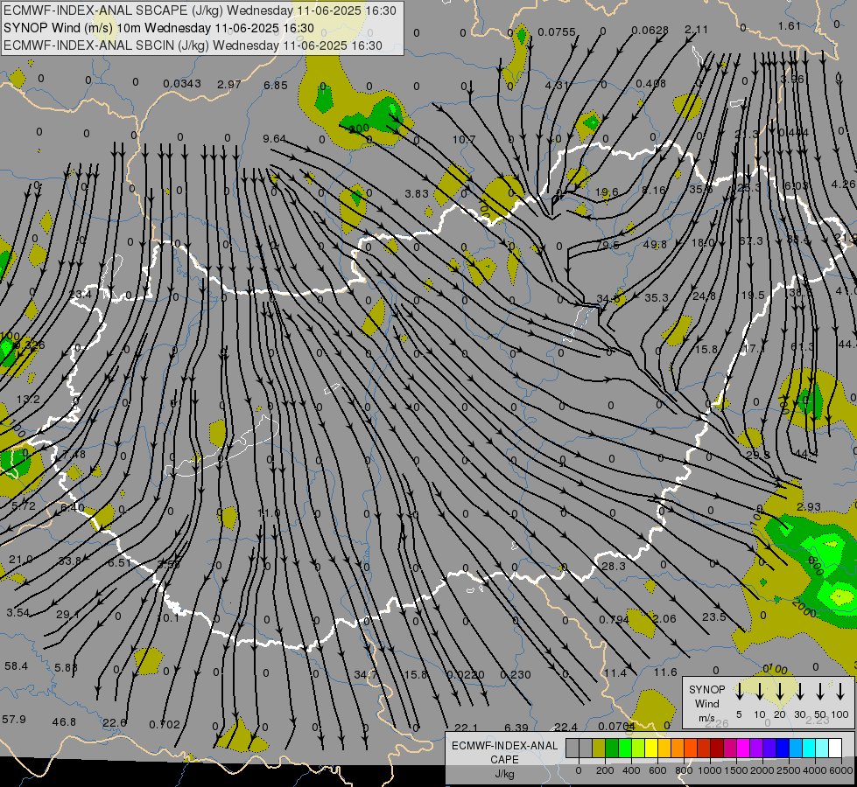Click the 2500 tick label in CAPE legend

[788, 770]
